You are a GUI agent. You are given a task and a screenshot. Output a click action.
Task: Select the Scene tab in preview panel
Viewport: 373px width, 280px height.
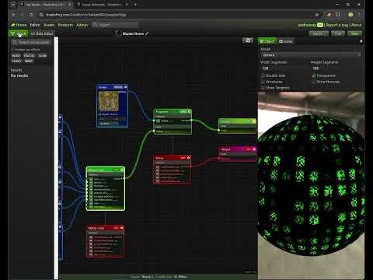[x=286, y=41]
